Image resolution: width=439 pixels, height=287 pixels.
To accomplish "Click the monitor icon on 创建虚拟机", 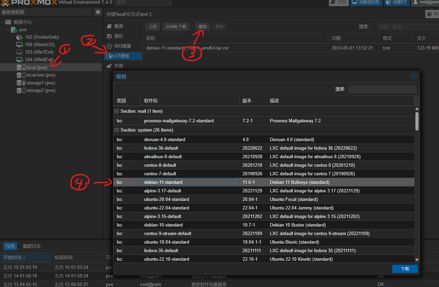I will click(x=355, y=2).
